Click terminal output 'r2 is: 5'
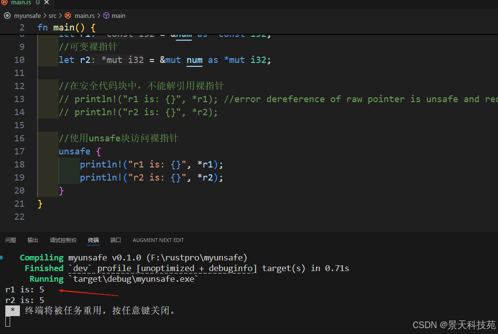 (25, 300)
